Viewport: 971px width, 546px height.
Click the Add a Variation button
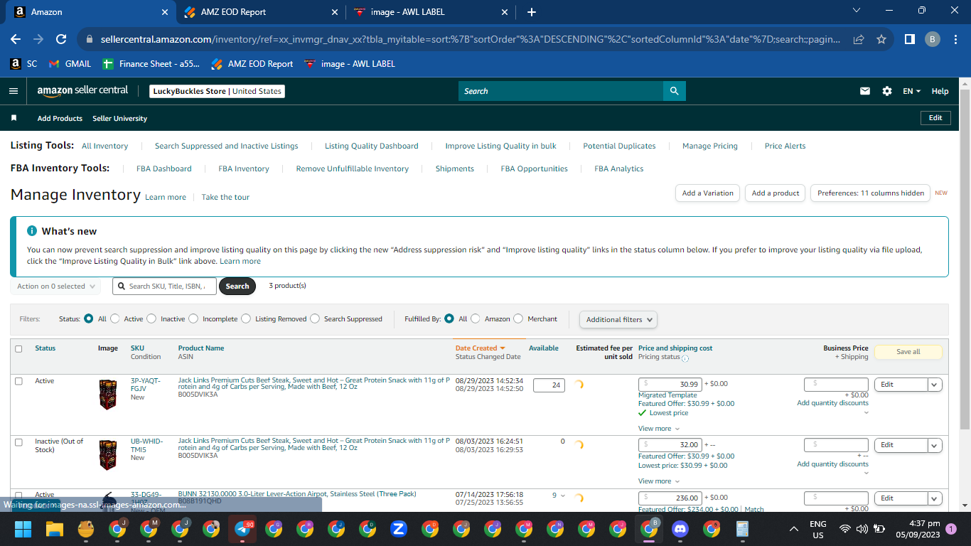[x=707, y=193]
